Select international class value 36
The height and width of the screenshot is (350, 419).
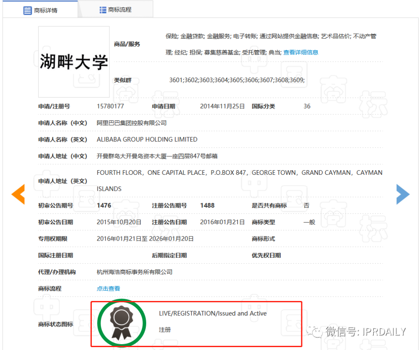coord(307,106)
